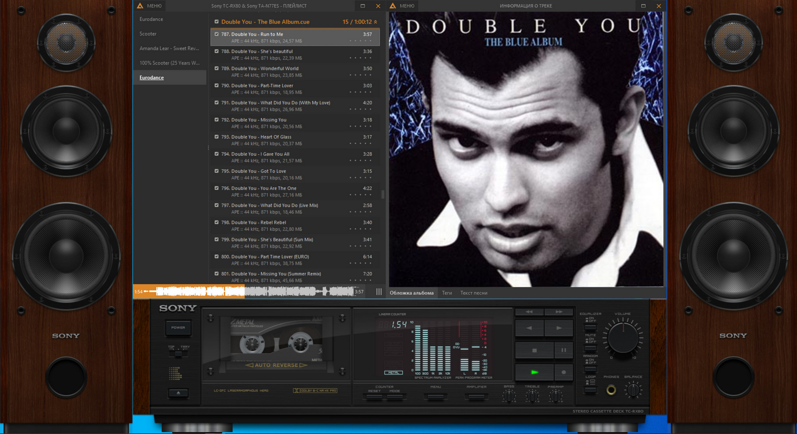
Task: Click the forward-direction play arrow on deck
Action: [x=559, y=328]
